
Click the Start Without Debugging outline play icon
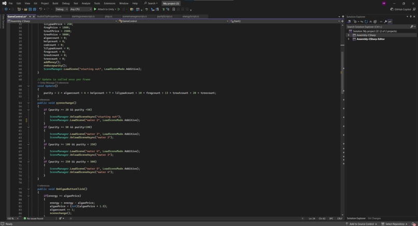(x=119, y=9)
